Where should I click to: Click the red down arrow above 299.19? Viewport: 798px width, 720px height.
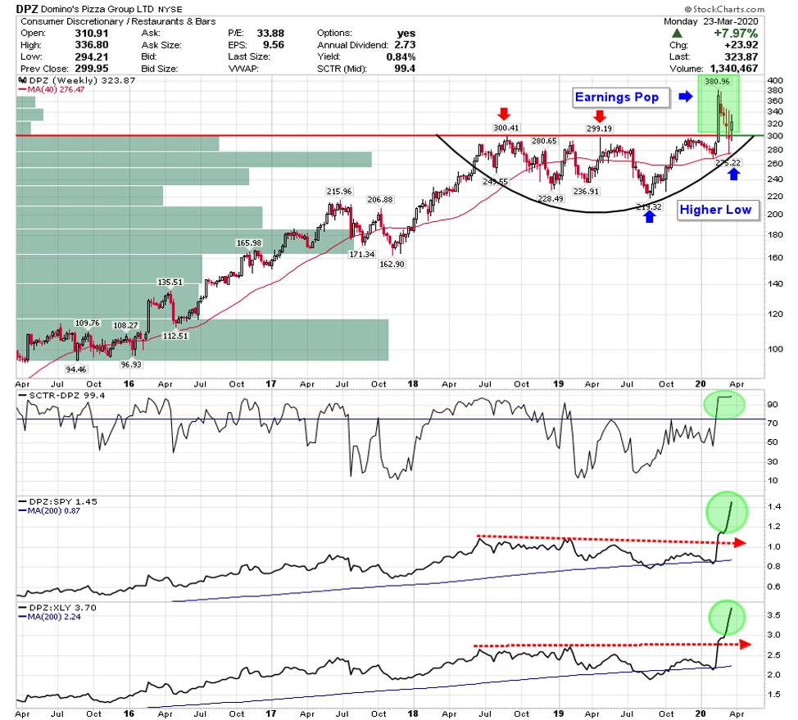pyautogui.click(x=600, y=115)
